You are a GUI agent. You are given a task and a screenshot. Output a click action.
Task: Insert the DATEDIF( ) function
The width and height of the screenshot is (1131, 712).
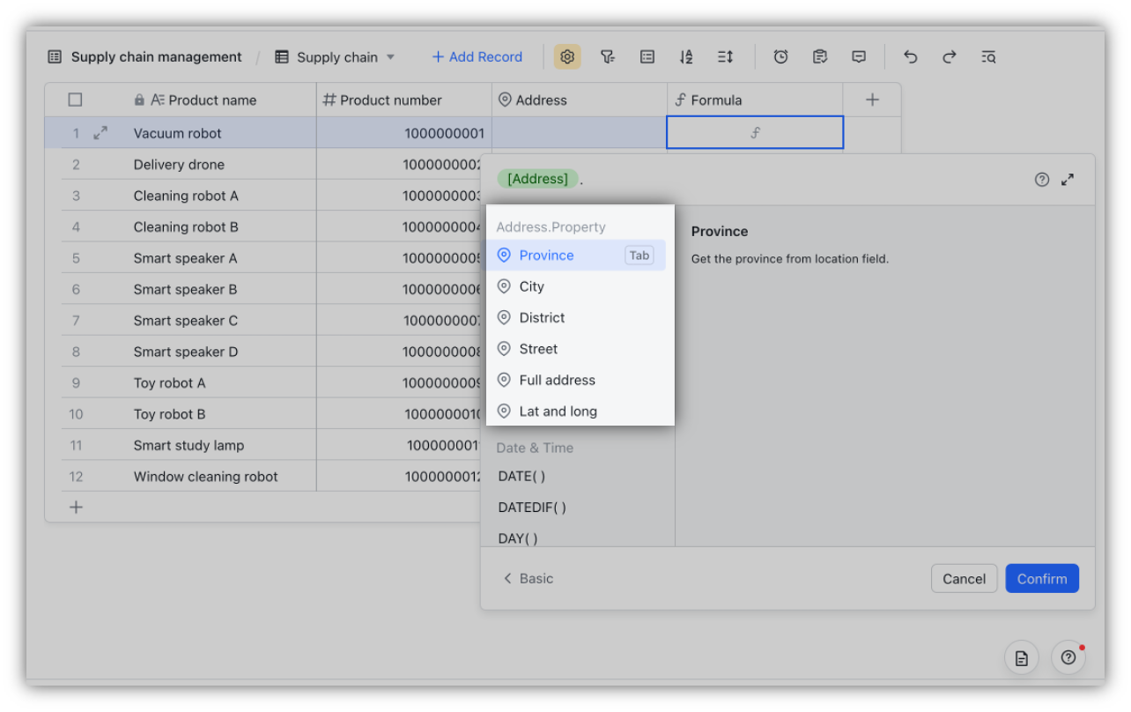(x=532, y=508)
